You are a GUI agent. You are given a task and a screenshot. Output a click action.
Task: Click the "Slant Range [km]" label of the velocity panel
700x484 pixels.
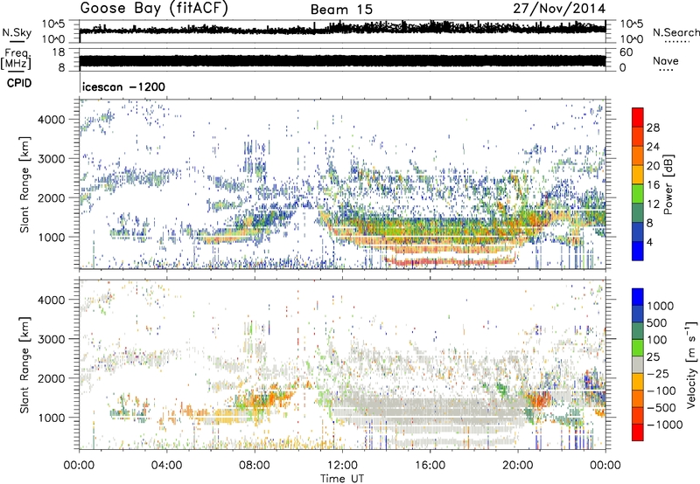[x=25, y=364]
